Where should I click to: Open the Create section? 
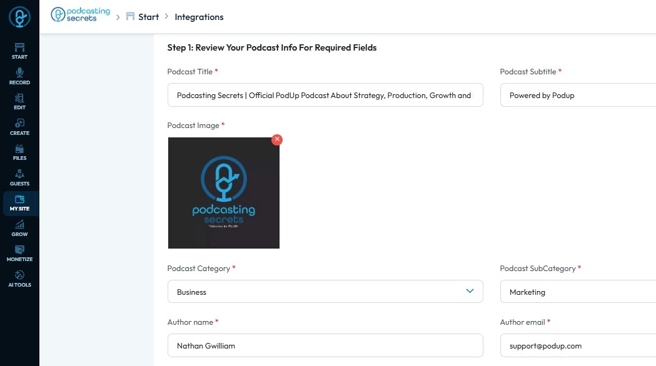tap(19, 127)
